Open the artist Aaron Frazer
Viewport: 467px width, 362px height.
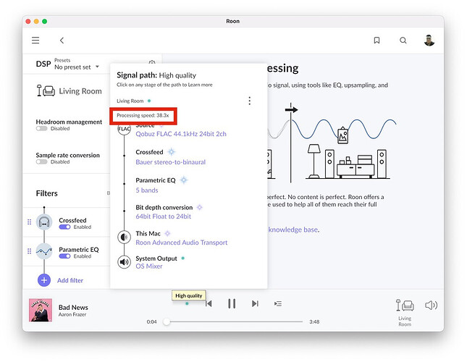pyautogui.click(x=72, y=315)
